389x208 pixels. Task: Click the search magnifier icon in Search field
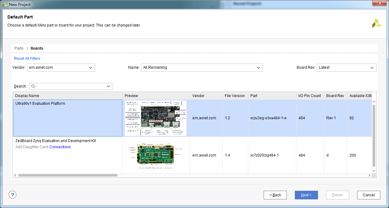[33, 86]
